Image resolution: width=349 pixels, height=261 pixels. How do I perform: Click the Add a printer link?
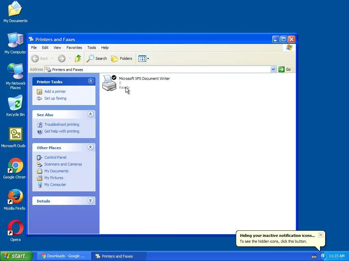click(55, 91)
